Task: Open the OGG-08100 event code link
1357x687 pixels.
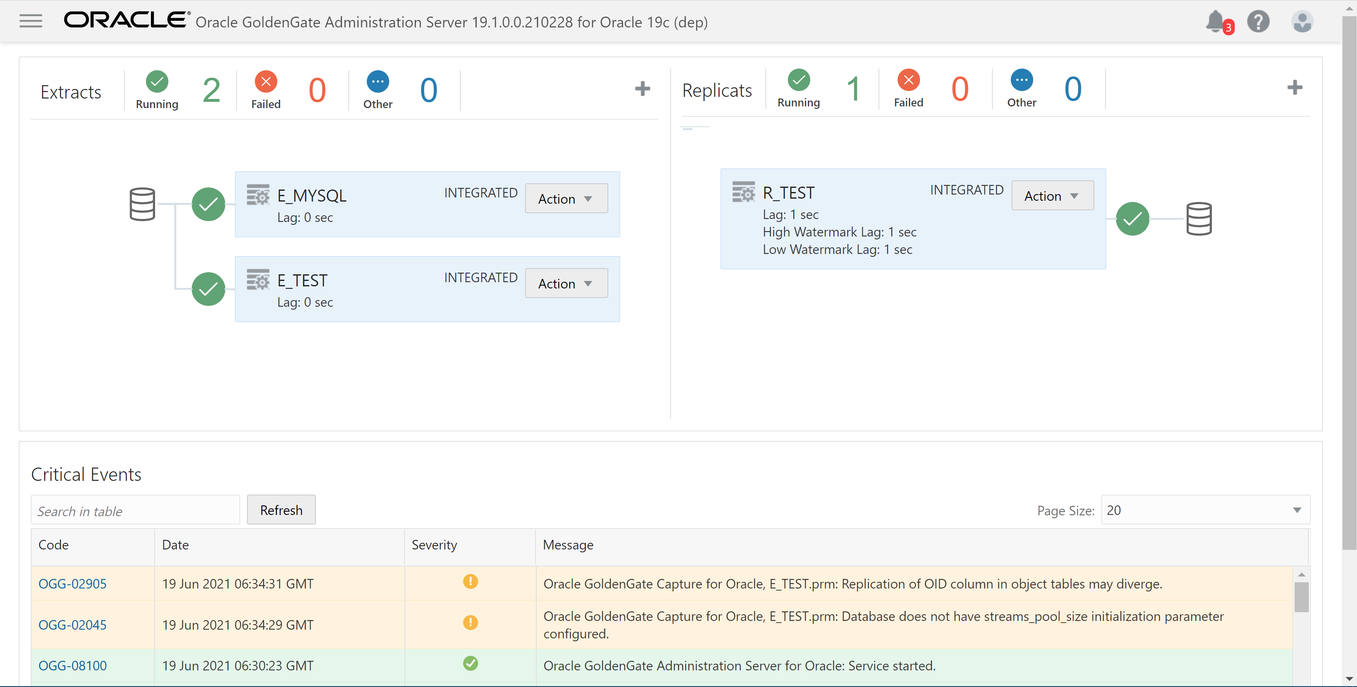Action: coord(72,666)
